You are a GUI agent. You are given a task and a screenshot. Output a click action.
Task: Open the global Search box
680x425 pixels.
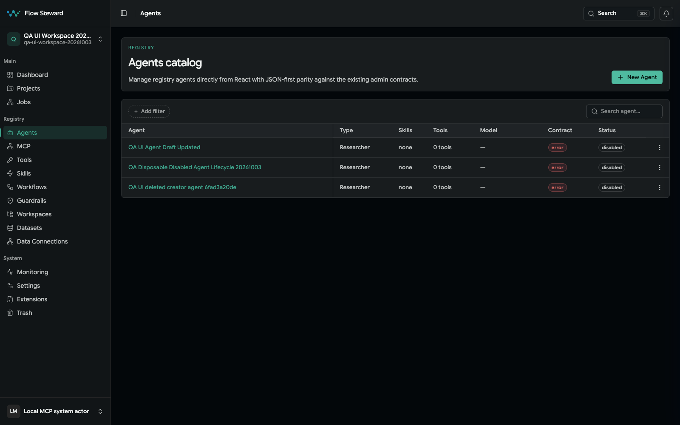tap(618, 13)
